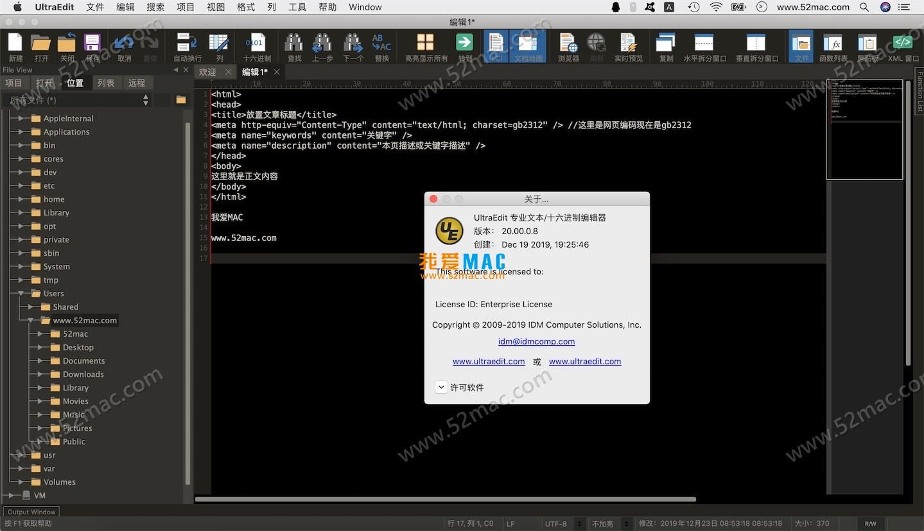Switch to 十六进制 hex mode
This screenshot has height=531, width=924.
tap(256, 46)
